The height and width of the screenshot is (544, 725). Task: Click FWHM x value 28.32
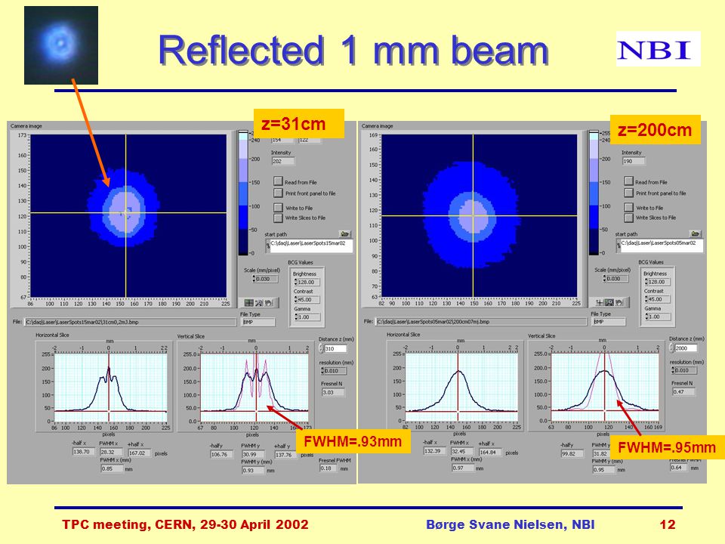click(110, 452)
